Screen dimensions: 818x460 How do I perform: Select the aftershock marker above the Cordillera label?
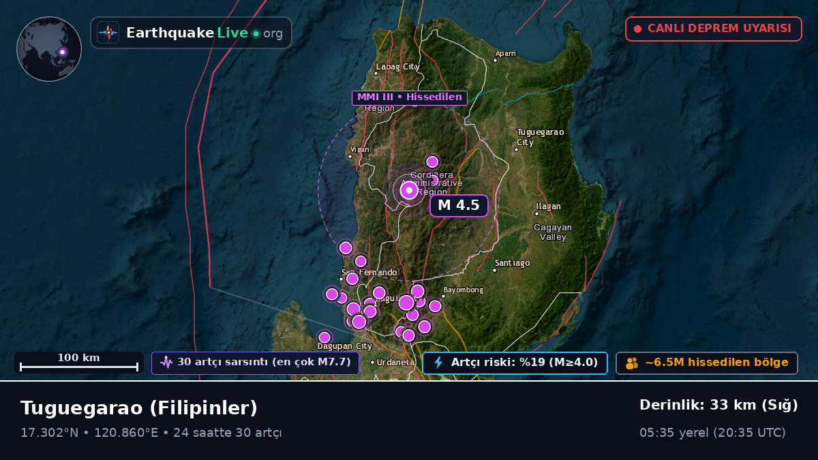[432, 162]
